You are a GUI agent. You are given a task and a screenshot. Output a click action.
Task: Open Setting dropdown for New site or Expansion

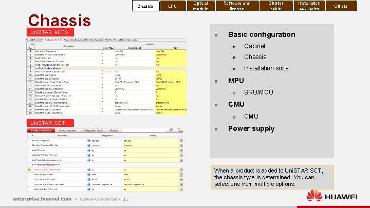[181, 141]
